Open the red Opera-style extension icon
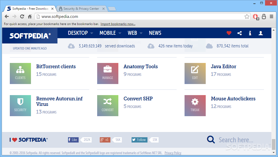Image resolution: width=278 pixels, height=157 pixels. pos(256,17)
